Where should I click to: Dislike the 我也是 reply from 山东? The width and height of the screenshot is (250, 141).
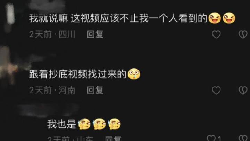(243, 138)
